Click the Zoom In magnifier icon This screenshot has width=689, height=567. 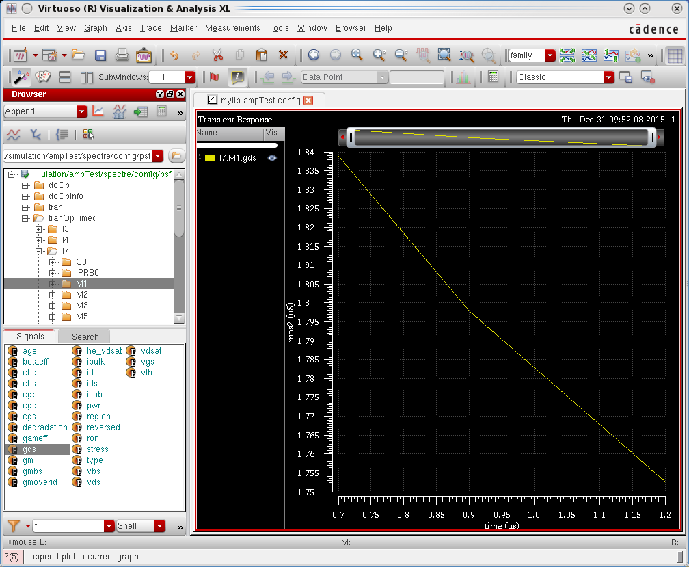coord(379,55)
